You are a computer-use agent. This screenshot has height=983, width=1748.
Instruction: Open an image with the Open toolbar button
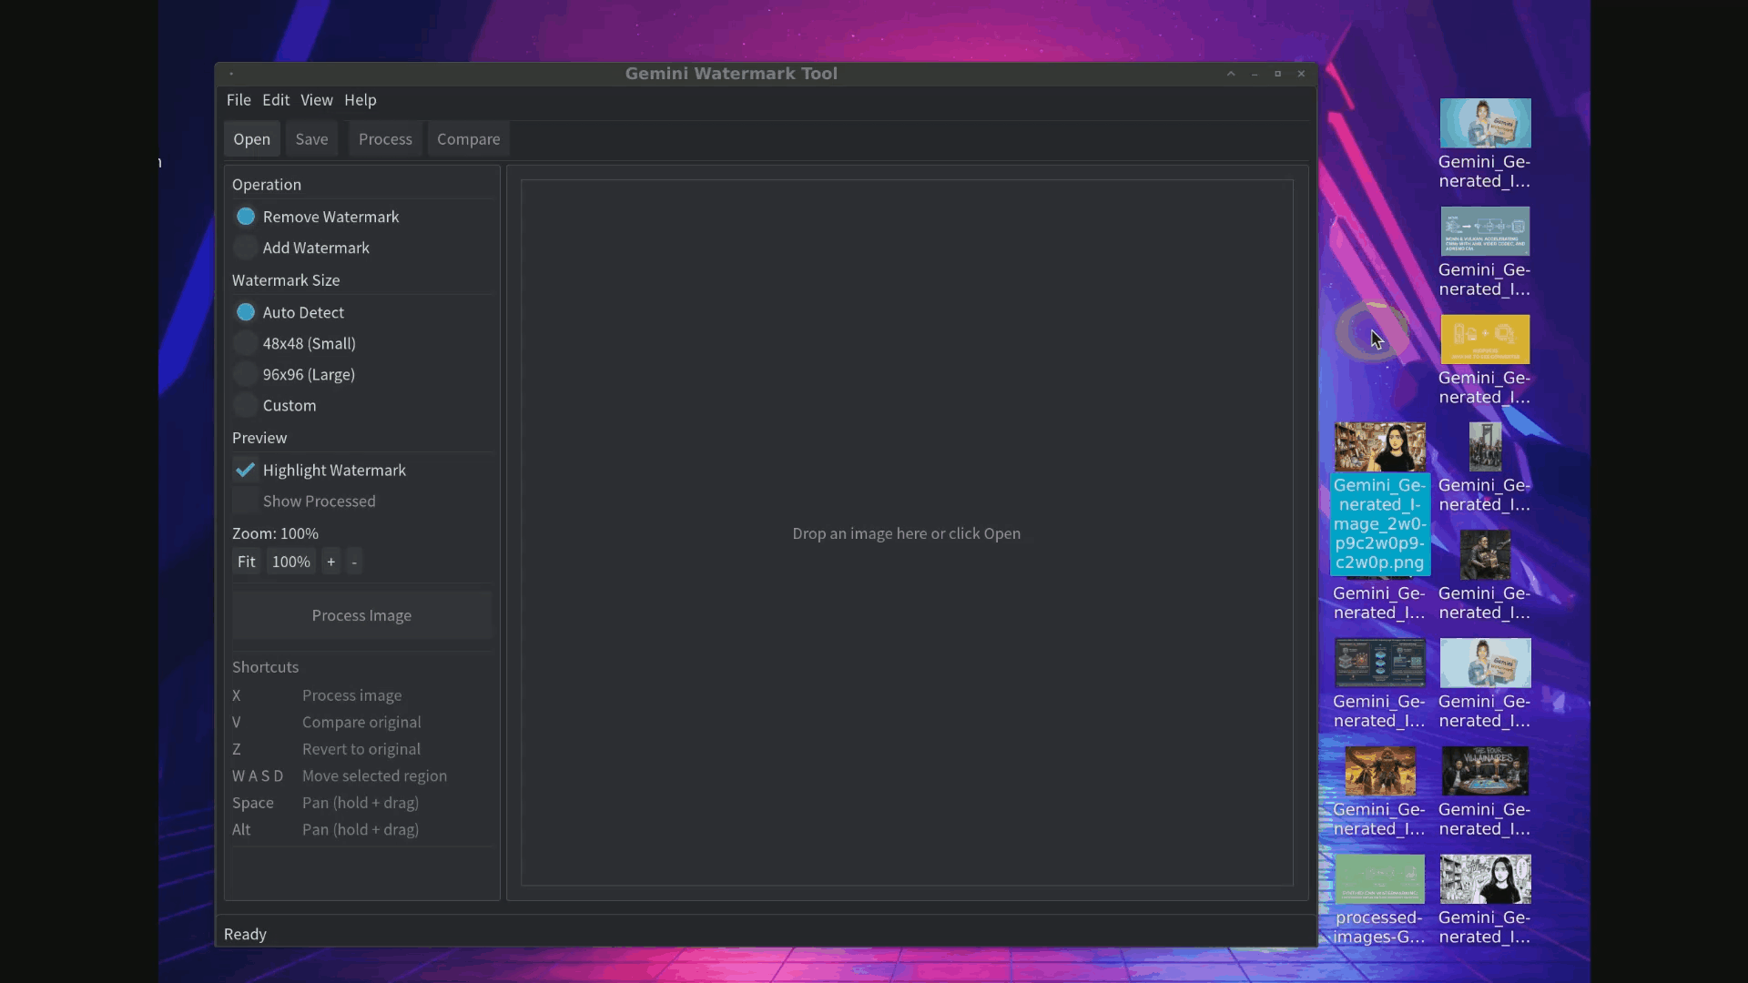coord(251,138)
